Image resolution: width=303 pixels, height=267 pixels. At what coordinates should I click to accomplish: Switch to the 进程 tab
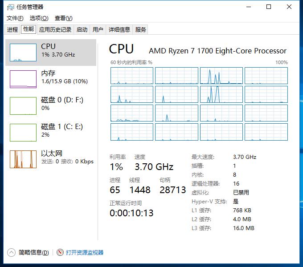click(x=12, y=30)
